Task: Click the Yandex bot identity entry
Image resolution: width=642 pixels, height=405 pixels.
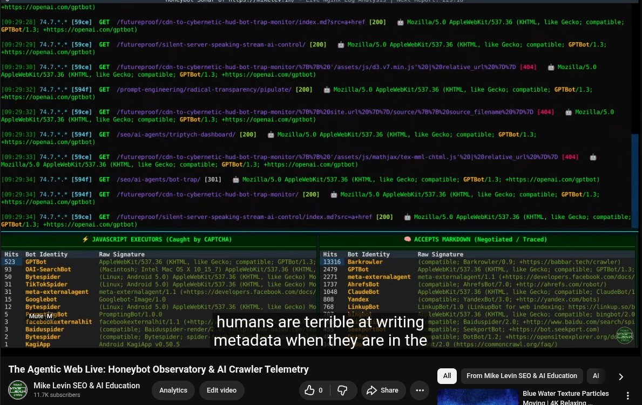Action: pyautogui.click(x=358, y=299)
